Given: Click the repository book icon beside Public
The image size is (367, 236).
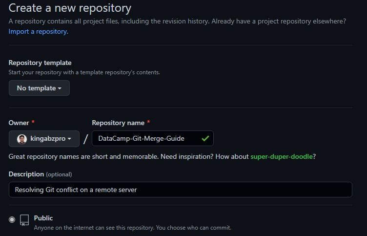Looking at the screenshot, I should point(24,220).
